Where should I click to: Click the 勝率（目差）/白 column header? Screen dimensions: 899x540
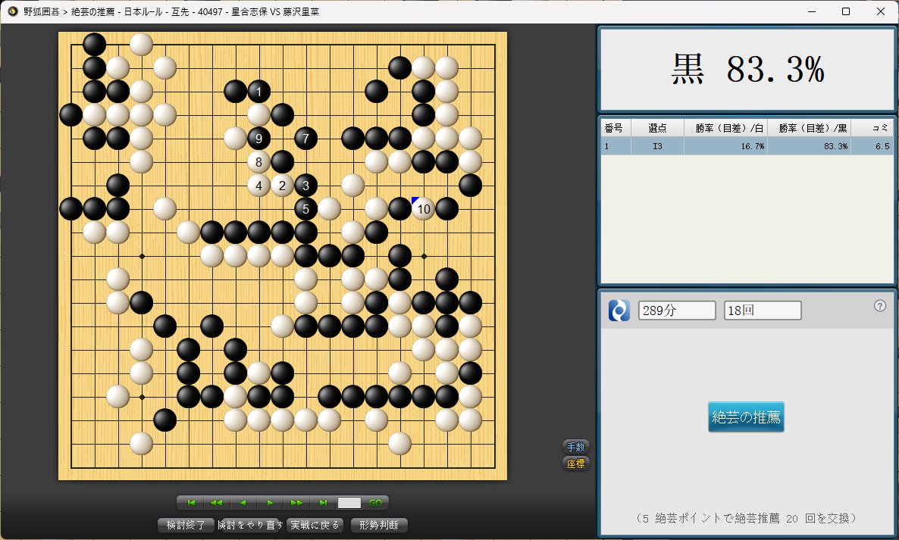(726, 128)
